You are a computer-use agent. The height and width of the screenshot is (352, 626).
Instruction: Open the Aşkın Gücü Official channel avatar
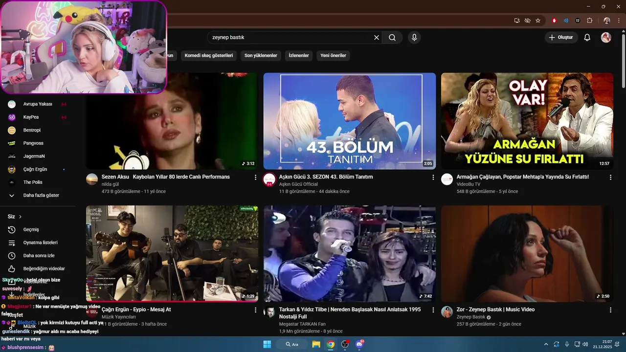pos(269,179)
